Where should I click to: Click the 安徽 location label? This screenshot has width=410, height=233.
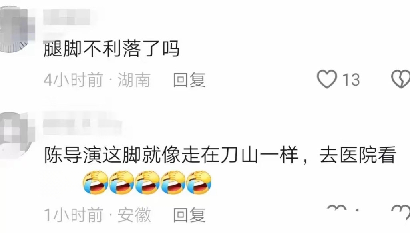click(x=134, y=215)
